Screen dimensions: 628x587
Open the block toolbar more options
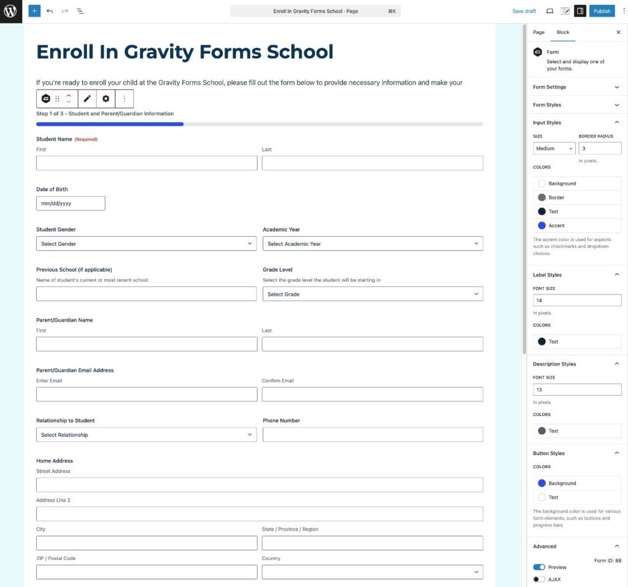(x=124, y=99)
